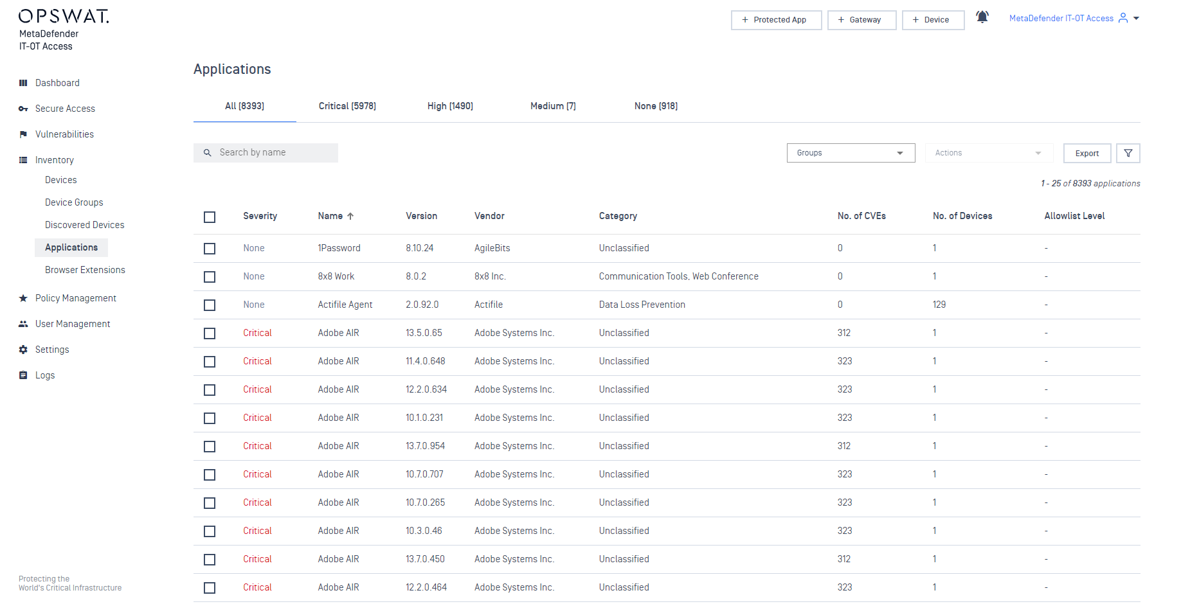Image resolution: width=1190 pixels, height=604 pixels.
Task: Sort by No. of Devices column header
Action: coord(962,216)
